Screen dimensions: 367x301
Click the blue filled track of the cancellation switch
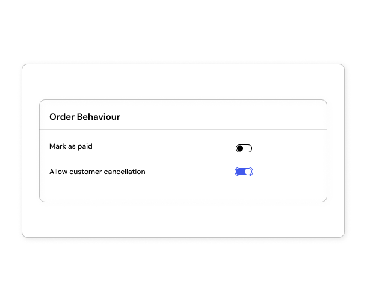[x=240, y=172]
